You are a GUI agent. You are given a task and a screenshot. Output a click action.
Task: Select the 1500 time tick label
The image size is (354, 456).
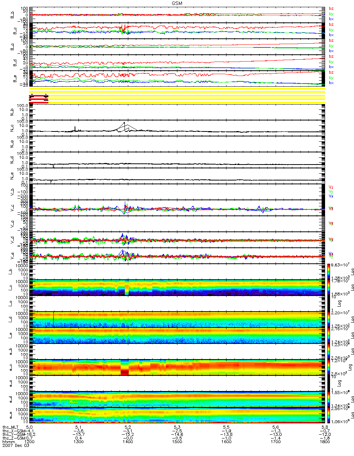pos(177,442)
